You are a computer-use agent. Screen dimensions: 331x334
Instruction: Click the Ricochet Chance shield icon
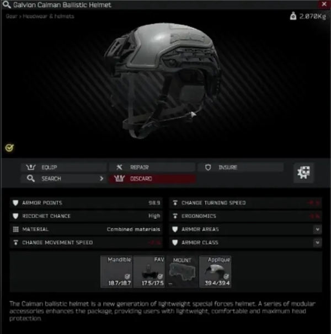[15, 216]
